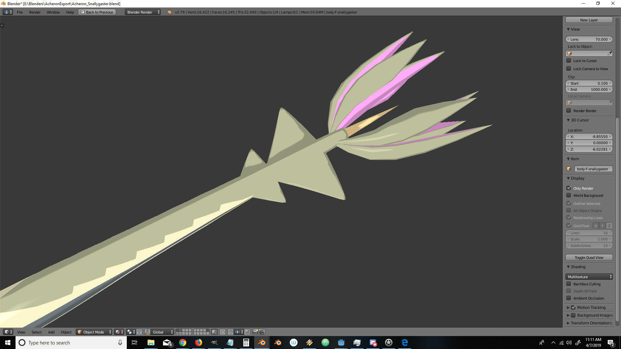Enable World Background checkbox

pyautogui.click(x=569, y=195)
